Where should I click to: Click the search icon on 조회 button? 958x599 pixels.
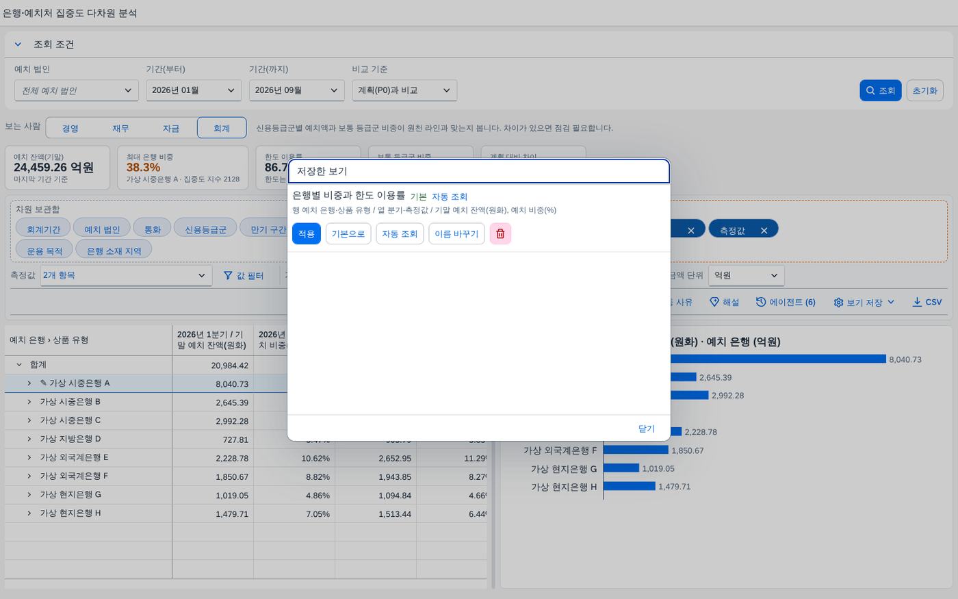coord(870,90)
